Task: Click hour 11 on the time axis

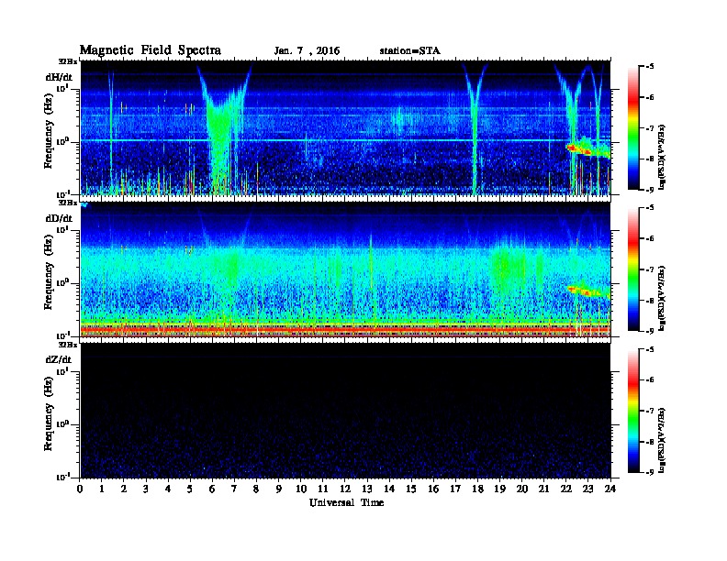Action: click(x=323, y=489)
